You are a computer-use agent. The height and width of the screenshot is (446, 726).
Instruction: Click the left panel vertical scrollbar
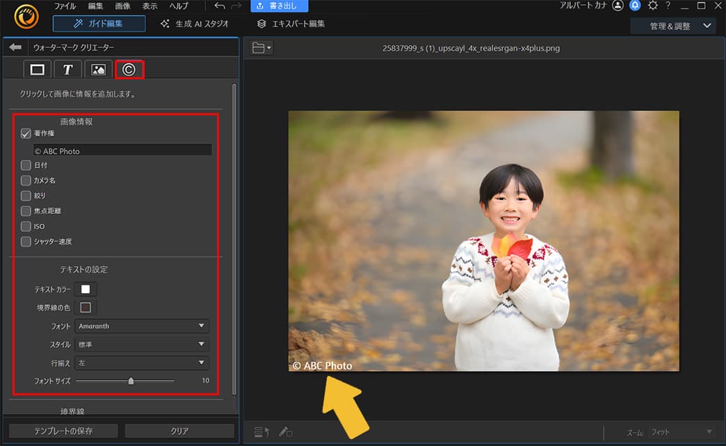pos(234,239)
